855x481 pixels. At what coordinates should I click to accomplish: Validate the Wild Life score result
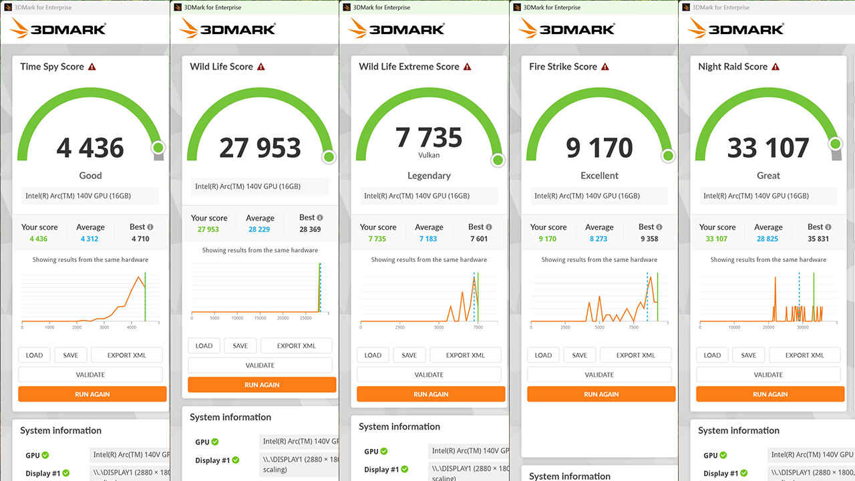260,365
